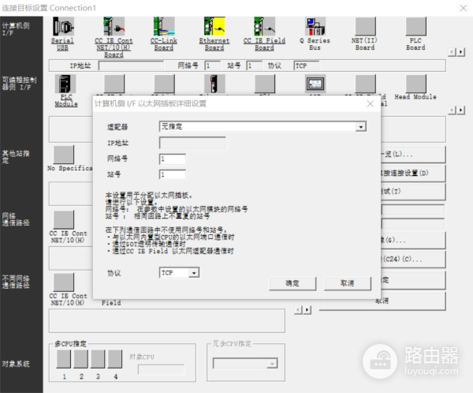This screenshot has width=473, height=393.
Task: Close the 以太网插板详细设置 dialog
Action: point(371,104)
